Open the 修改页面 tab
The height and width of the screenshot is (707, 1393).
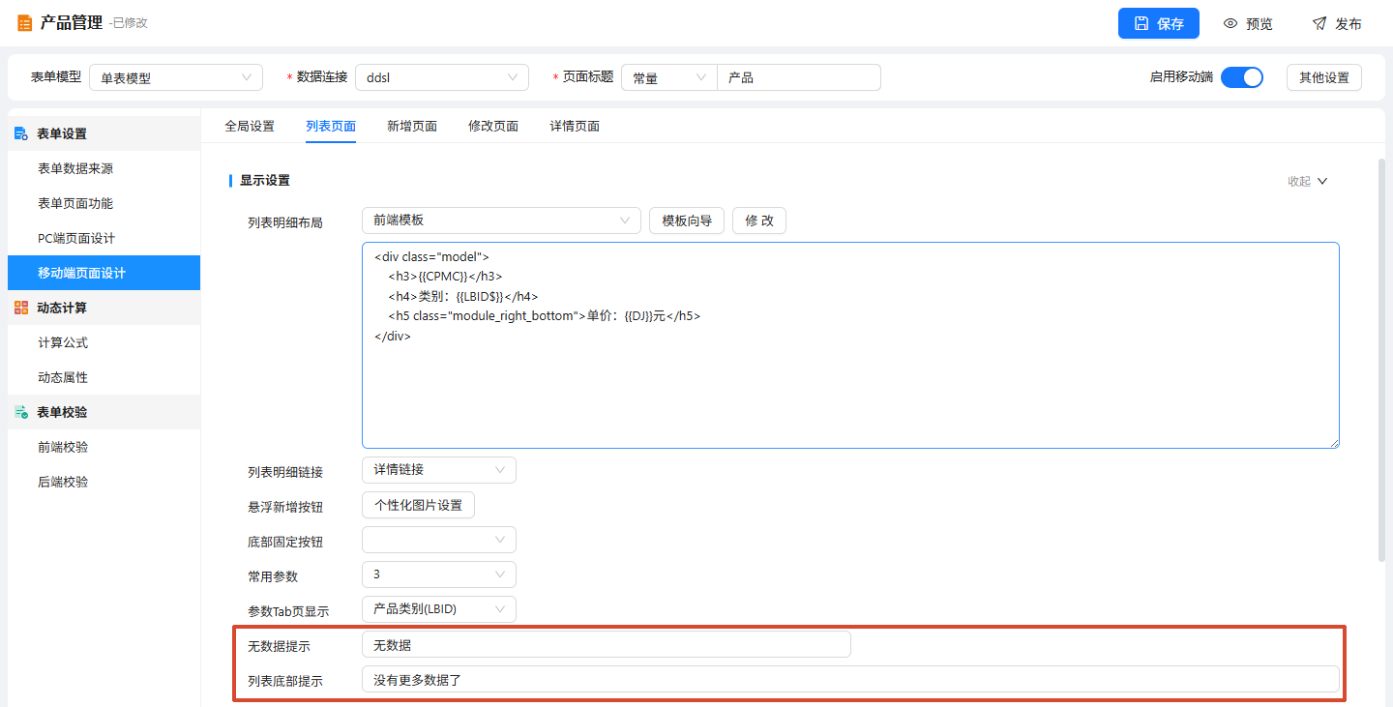493,126
